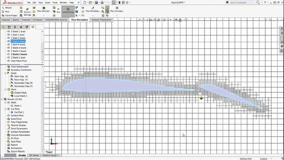The width and height of the screenshot is (284, 160).
Task: Collapse the Results (11.fld) node
Action: 2,99
